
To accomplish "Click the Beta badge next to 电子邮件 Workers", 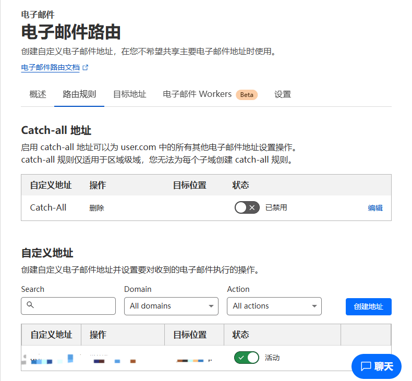I will [x=247, y=95].
